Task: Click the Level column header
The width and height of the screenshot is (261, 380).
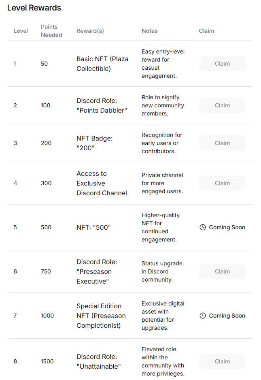Action: [x=21, y=31]
